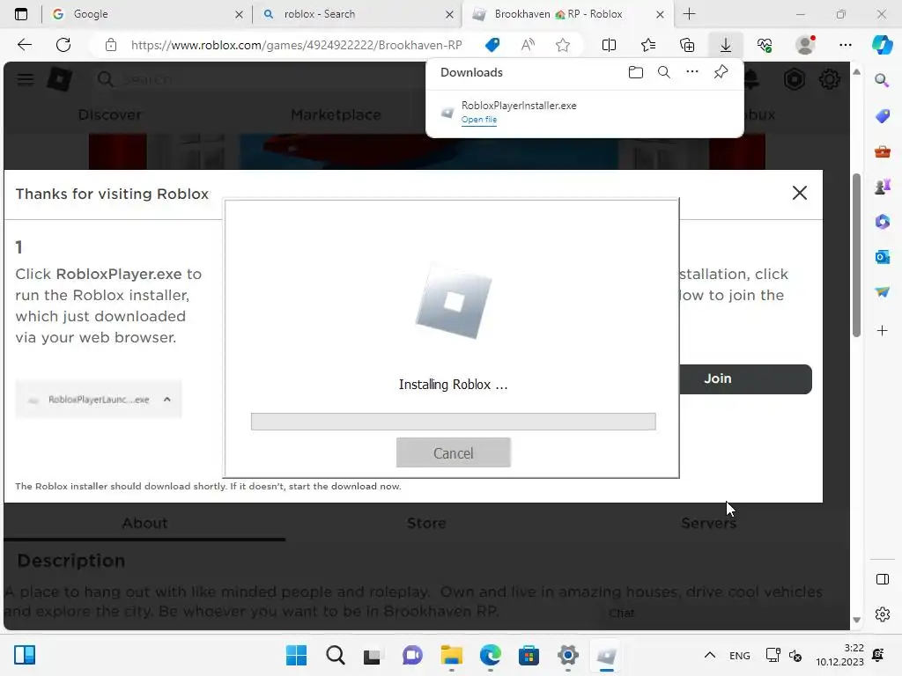Open split screen view

(609, 45)
